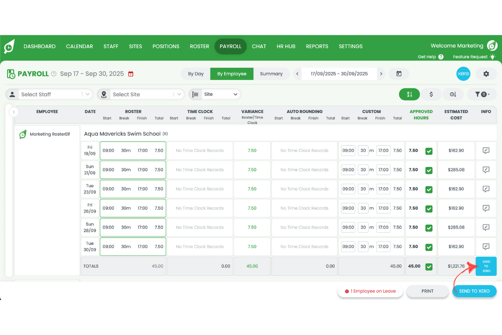Open the filter funnel control
502x335 pixels.
point(482,94)
